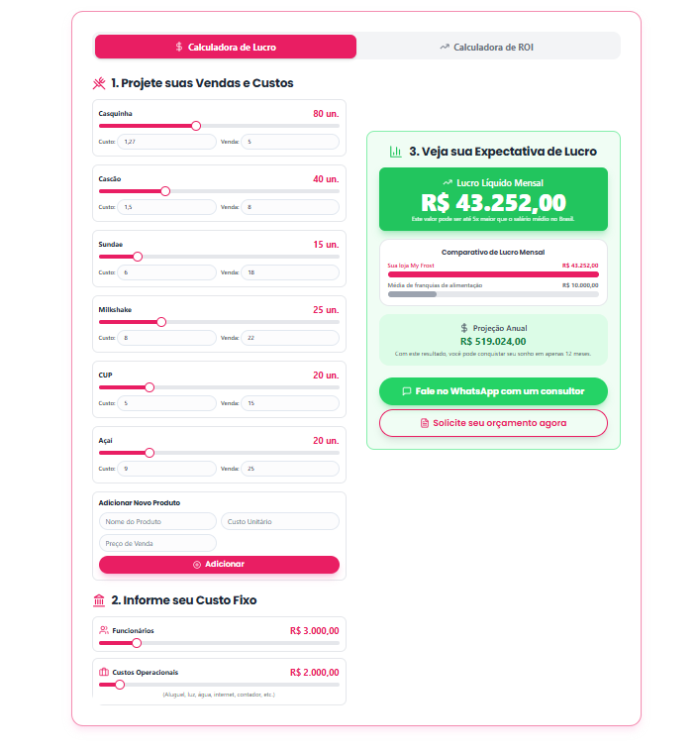Click the dollar icon beside Projeção Anual

(464, 328)
